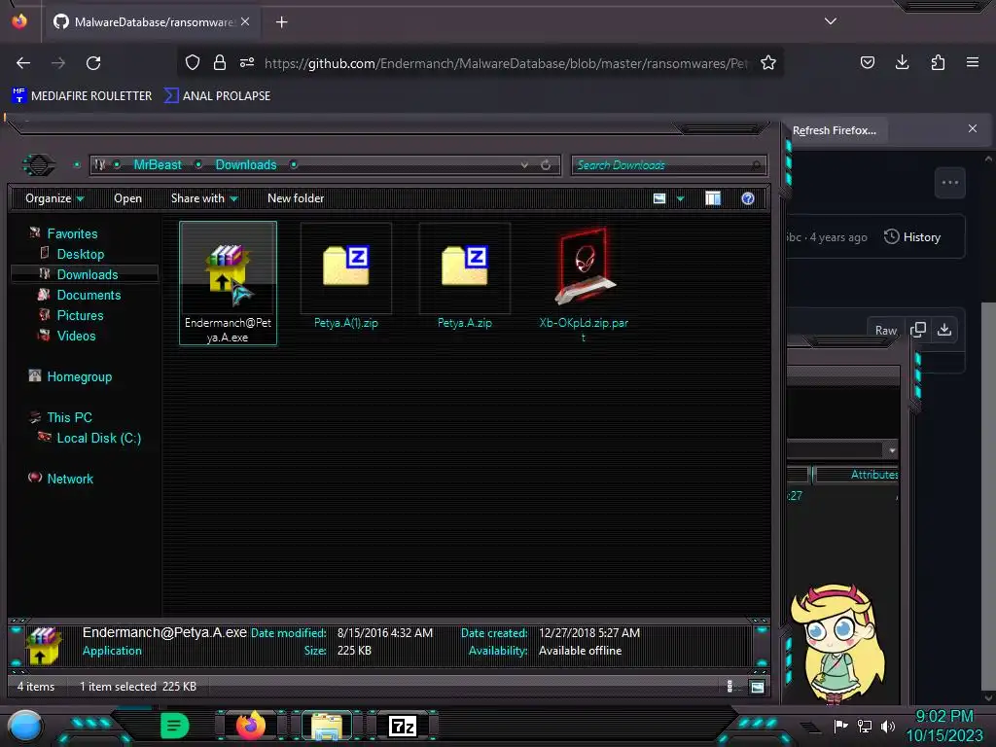996x747 pixels.
Task: Open Homegroup in navigation pane
Action: pyautogui.click(x=79, y=376)
